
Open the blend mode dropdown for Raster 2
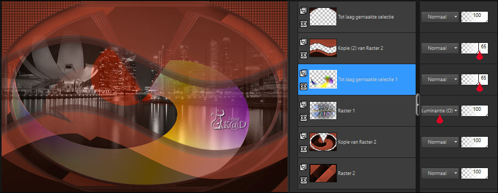[440, 173]
